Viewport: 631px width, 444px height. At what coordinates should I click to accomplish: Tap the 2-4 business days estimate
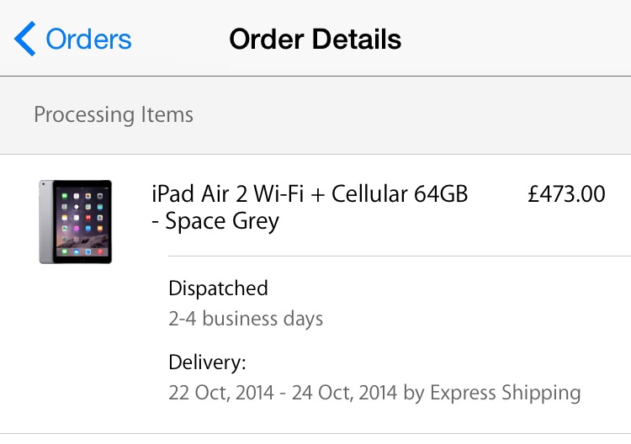(246, 319)
